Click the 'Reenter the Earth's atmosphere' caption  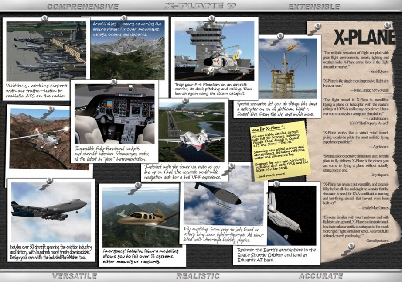276,255
